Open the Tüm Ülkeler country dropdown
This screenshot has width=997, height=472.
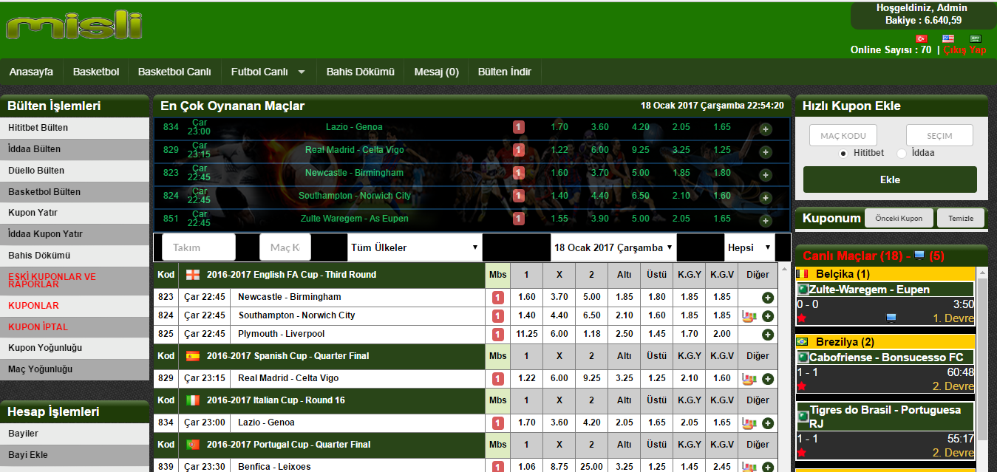pyautogui.click(x=415, y=247)
